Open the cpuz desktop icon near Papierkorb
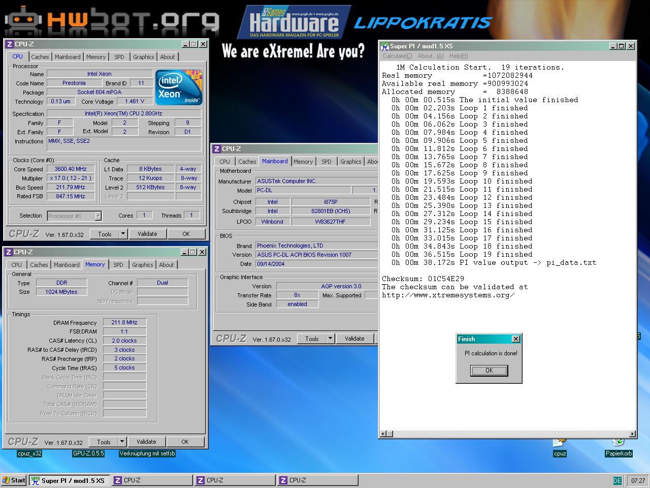 click(560, 447)
